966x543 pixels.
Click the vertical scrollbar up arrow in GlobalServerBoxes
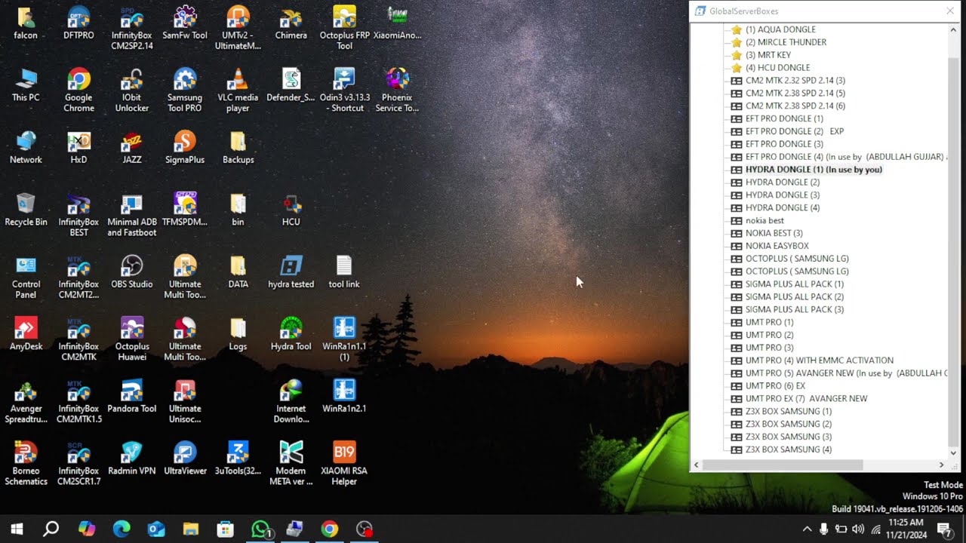953,29
